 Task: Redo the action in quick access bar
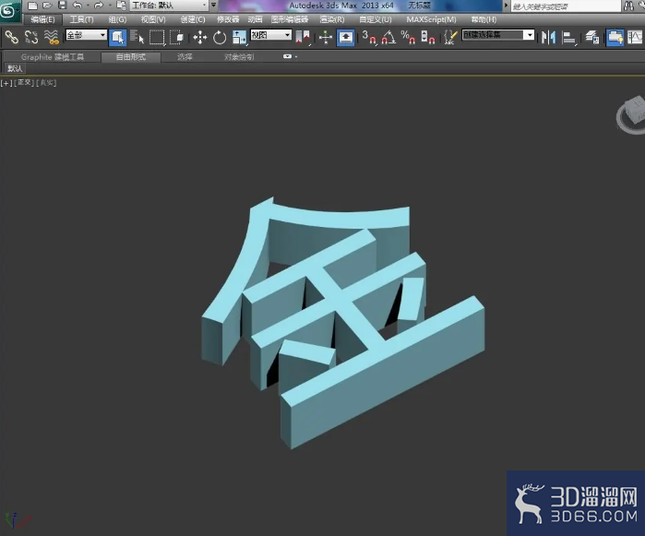point(99,6)
